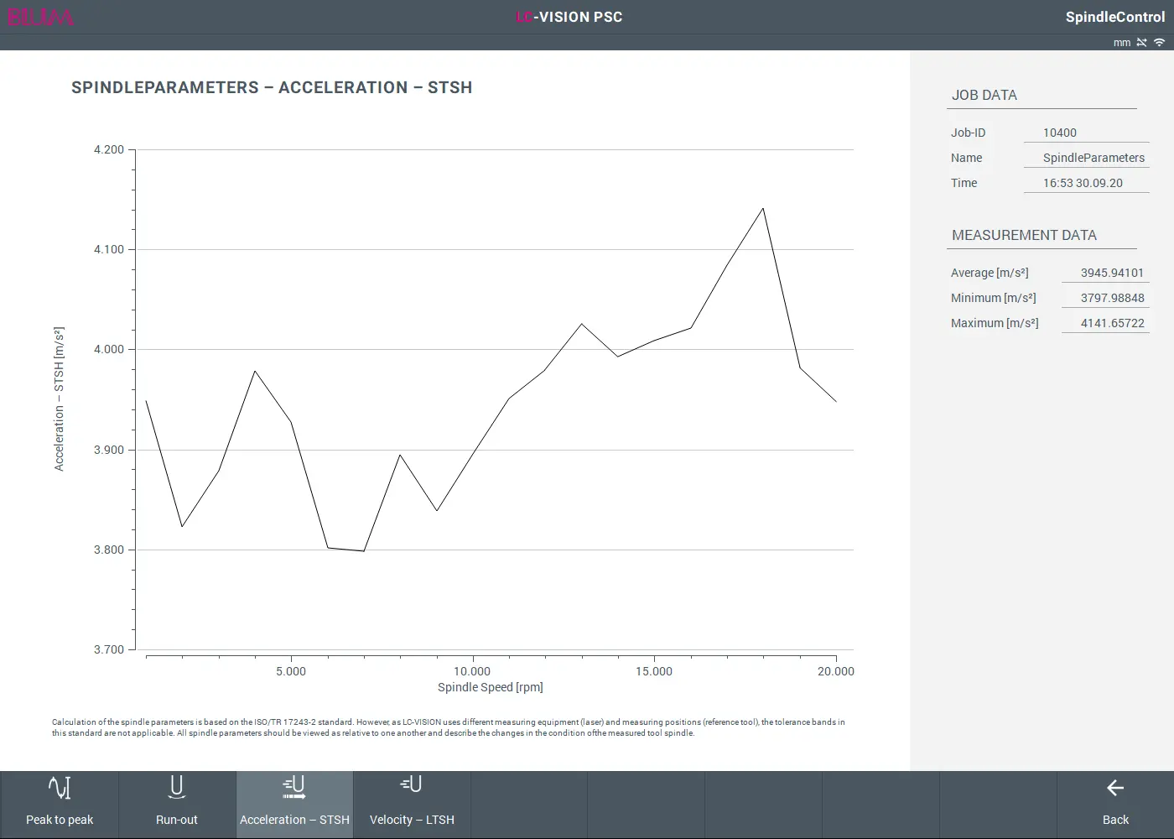Click the mm unit indicator
Image resolution: width=1174 pixels, height=839 pixels.
1122,43
